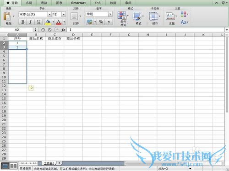229x171 pixels.
Task: Confirm the formula bar entry
Action: 49,30
